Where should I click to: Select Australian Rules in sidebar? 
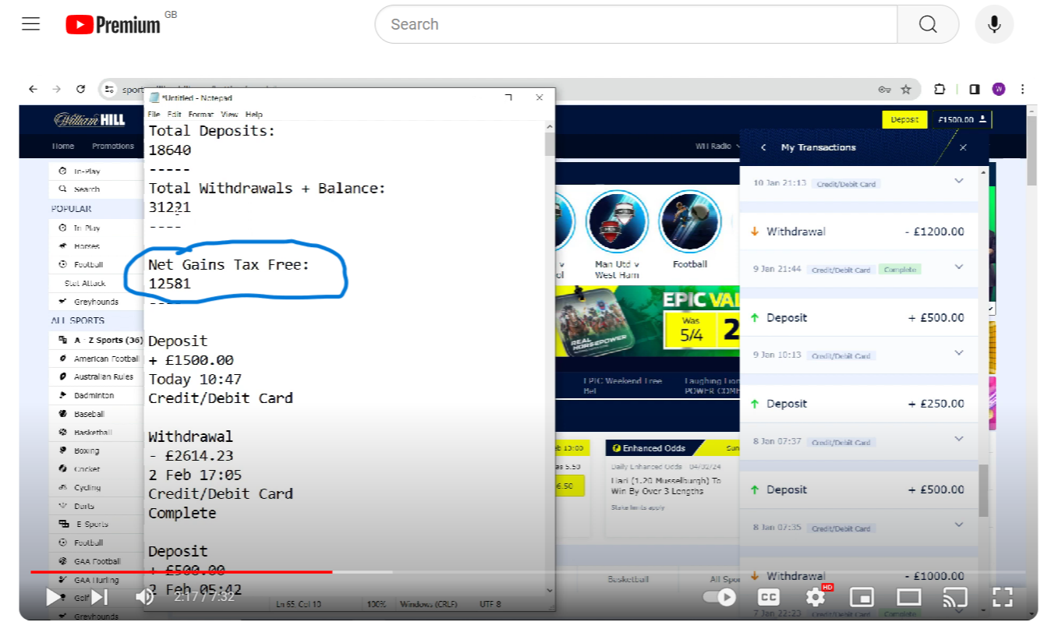[103, 377]
